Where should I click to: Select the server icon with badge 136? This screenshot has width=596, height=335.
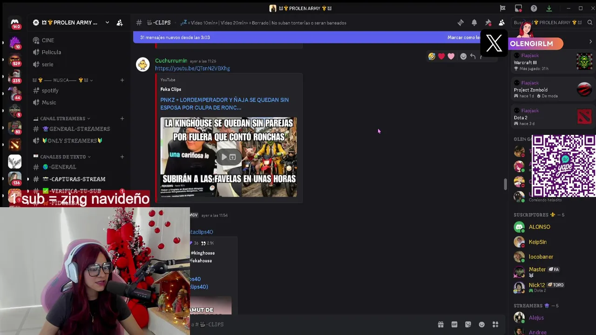tap(14, 179)
